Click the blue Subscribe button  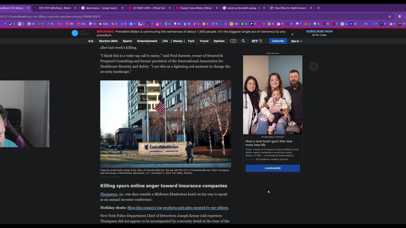click(x=278, y=41)
